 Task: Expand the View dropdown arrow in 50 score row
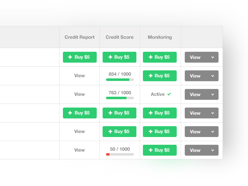point(213,150)
